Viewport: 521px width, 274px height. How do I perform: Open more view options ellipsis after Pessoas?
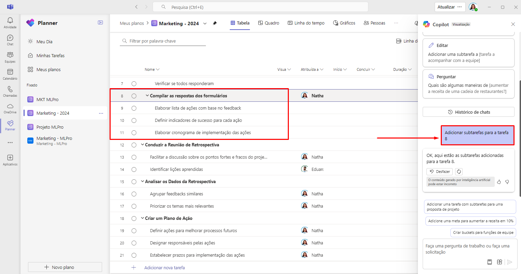pos(396,23)
